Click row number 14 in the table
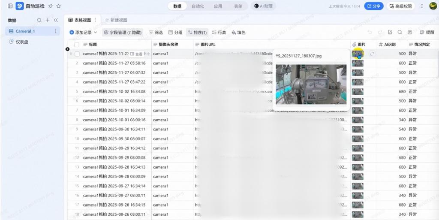Screen dimensions: 439x220 (77, 177)
